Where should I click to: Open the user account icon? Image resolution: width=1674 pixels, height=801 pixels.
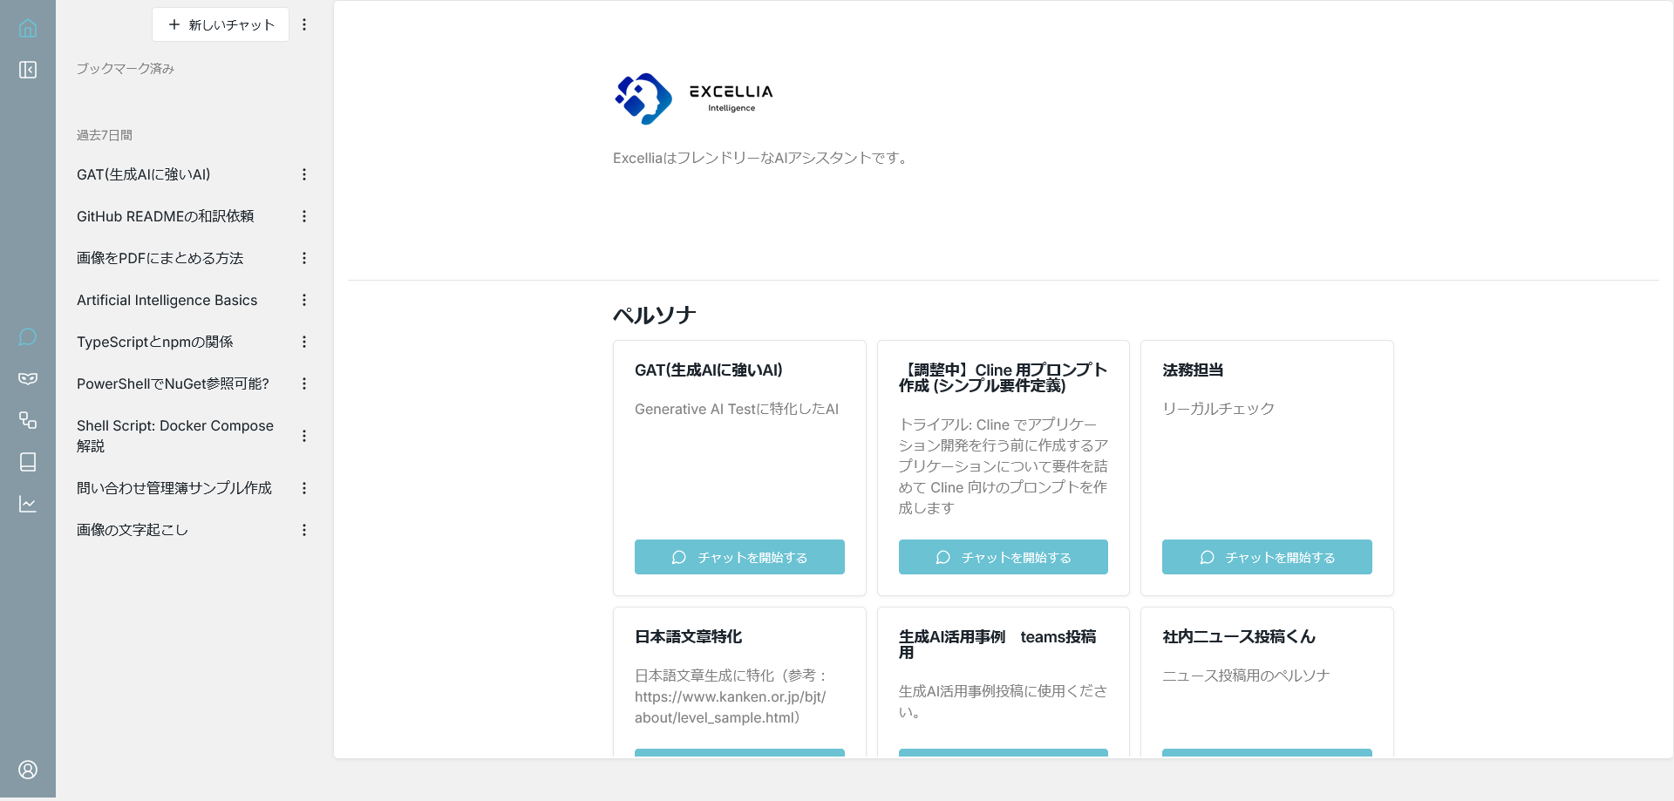pos(28,770)
